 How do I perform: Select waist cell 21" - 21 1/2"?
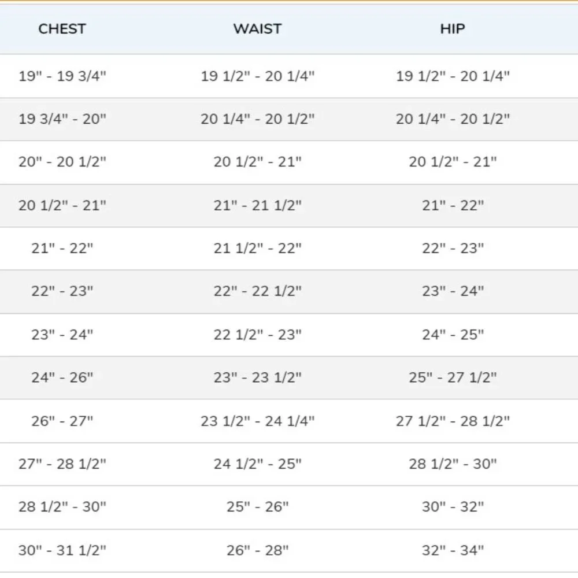[257, 205]
